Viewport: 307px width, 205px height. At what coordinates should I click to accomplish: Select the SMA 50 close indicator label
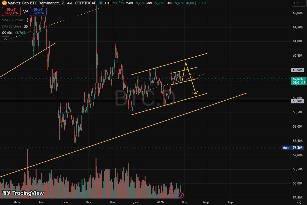click(x=11, y=26)
